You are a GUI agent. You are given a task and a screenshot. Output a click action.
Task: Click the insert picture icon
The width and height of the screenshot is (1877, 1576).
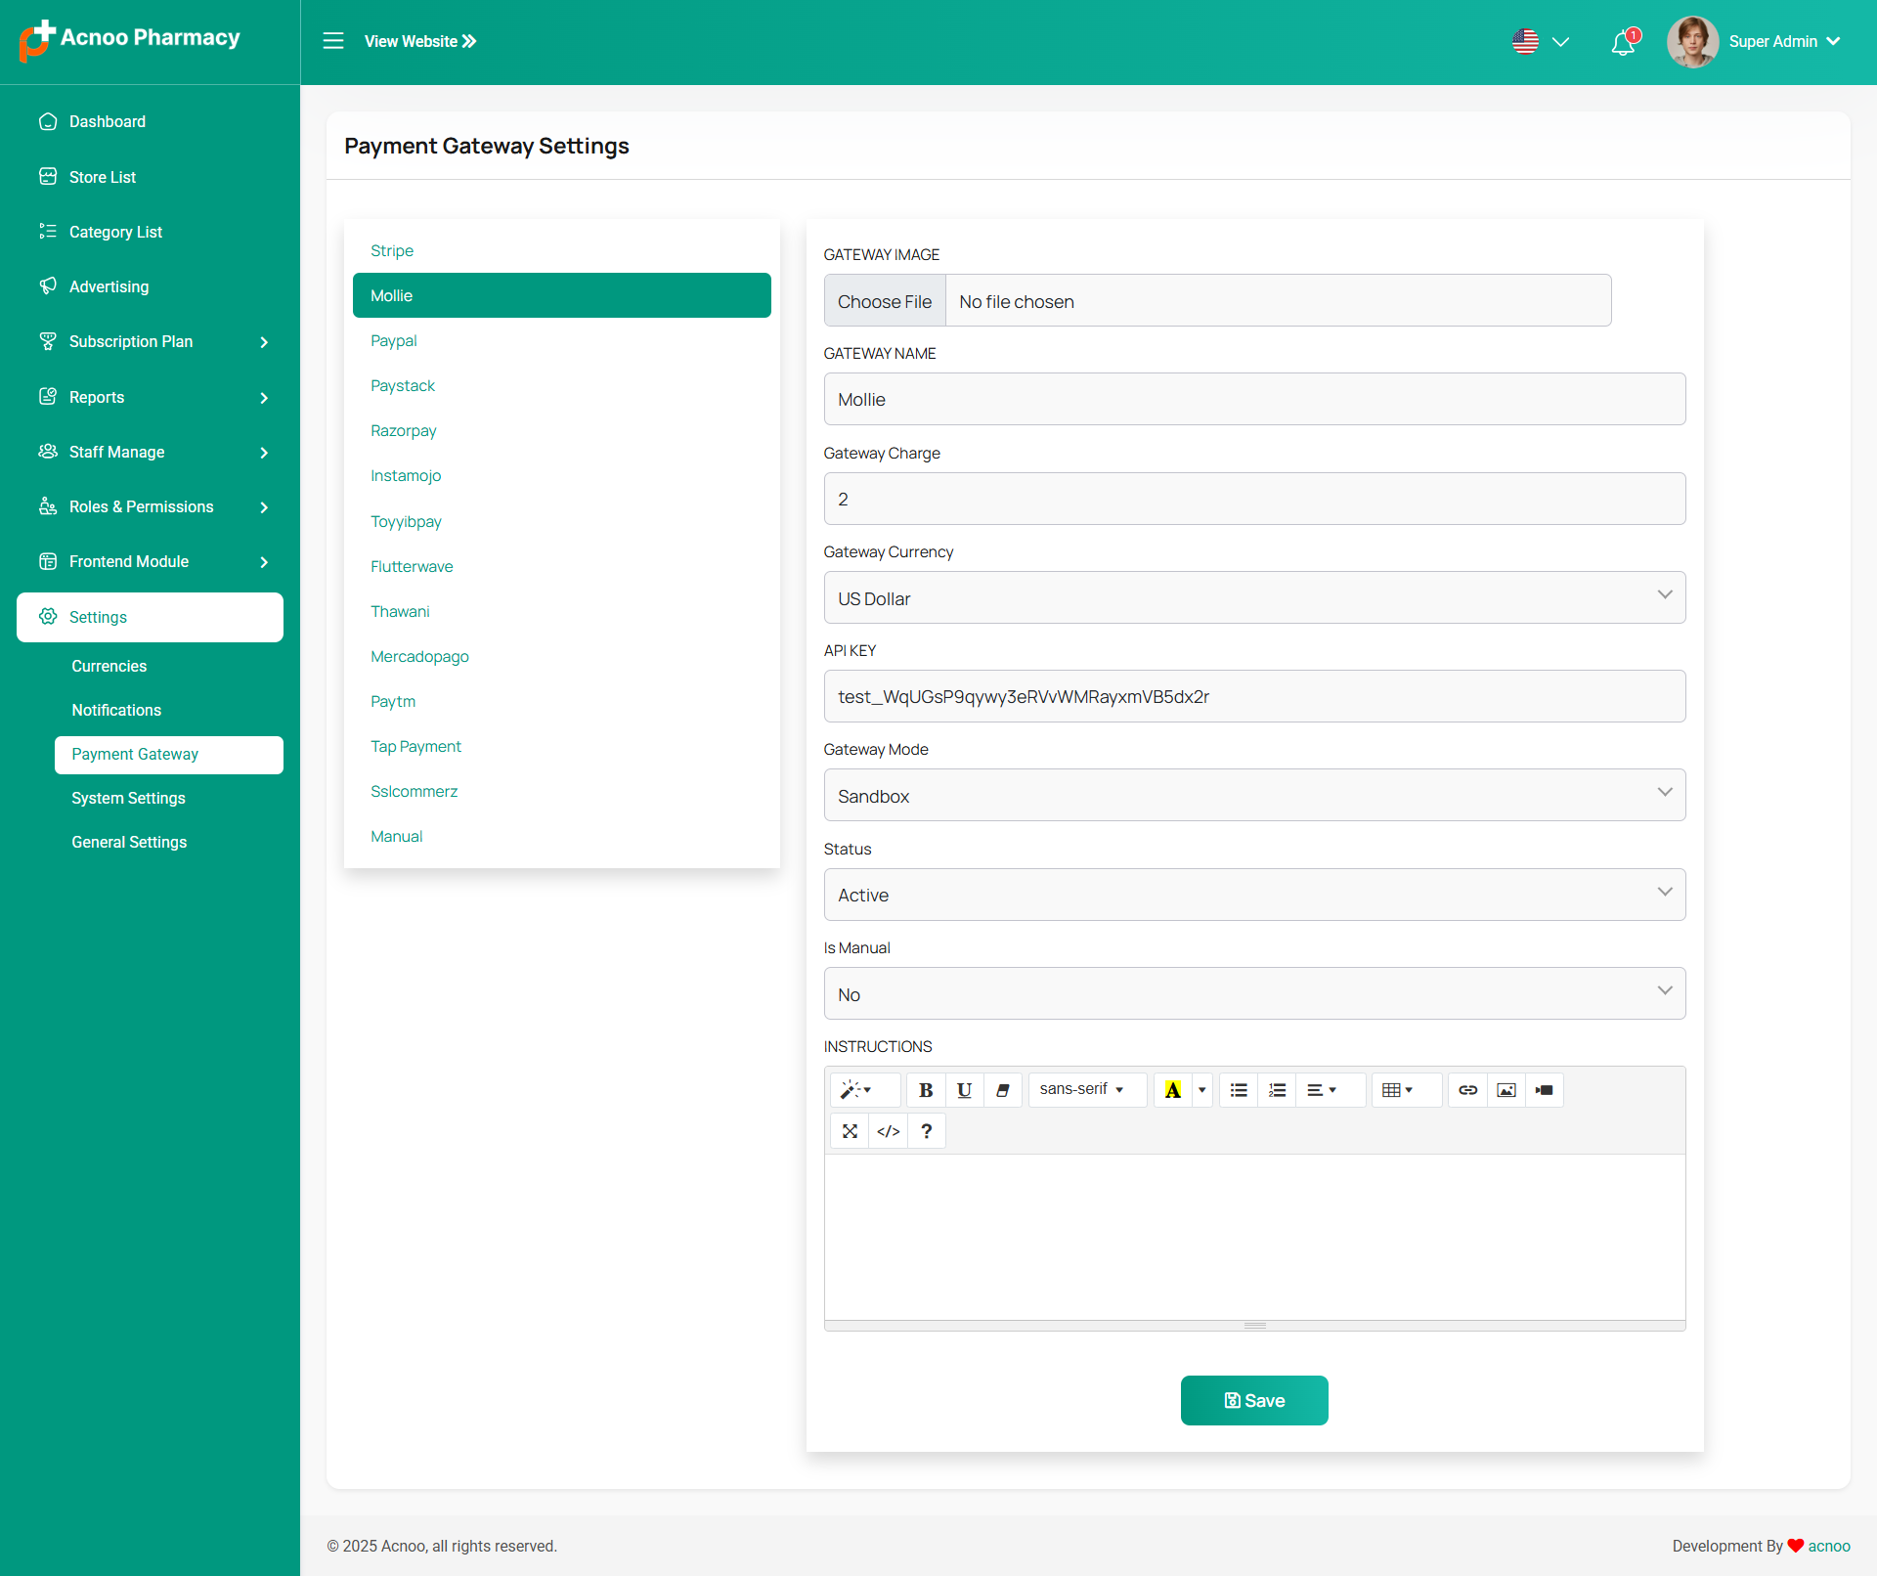1506,1090
